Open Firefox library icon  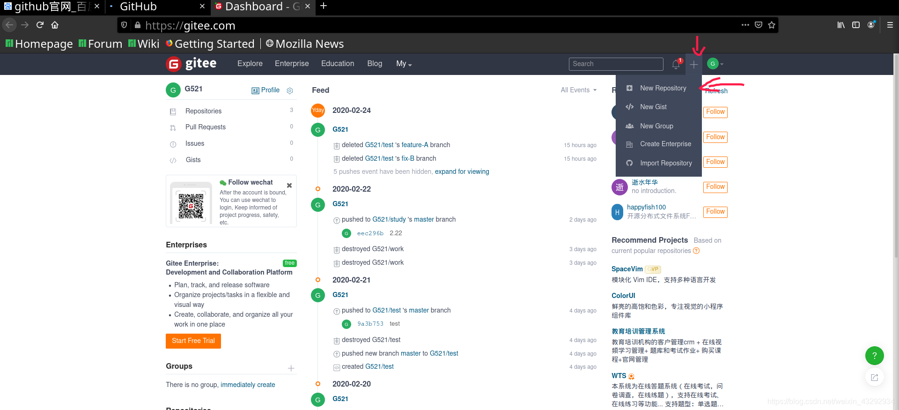841,25
